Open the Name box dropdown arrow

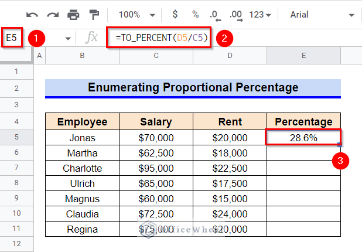click(68, 38)
